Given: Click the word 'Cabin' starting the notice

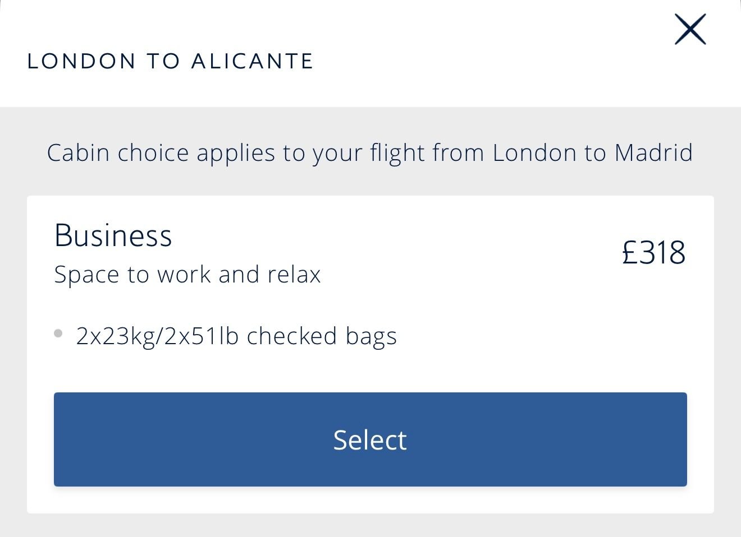Looking at the screenshot, I should pos(78,153).
